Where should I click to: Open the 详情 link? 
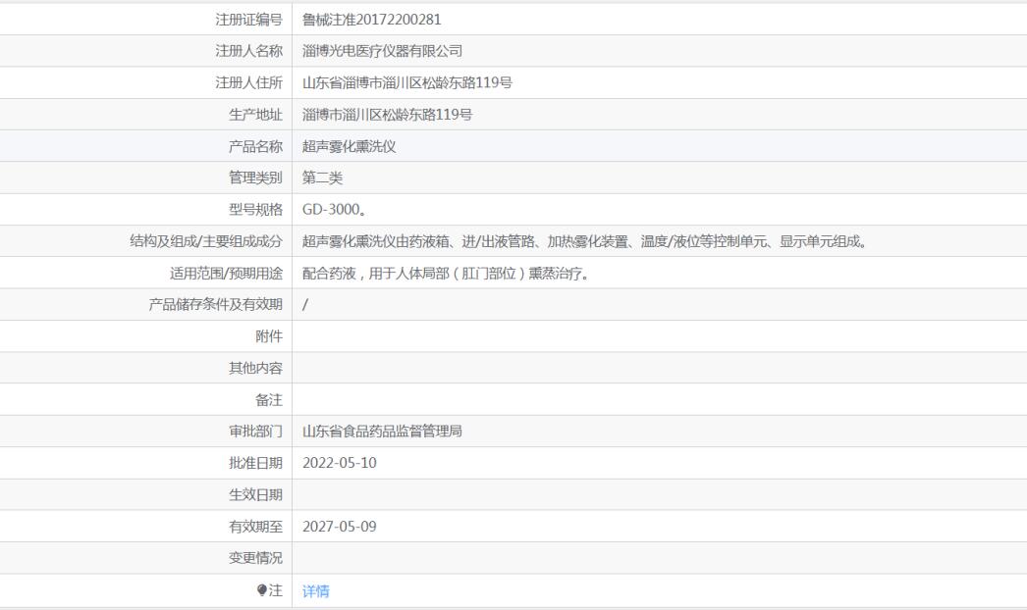click(316, 591)
